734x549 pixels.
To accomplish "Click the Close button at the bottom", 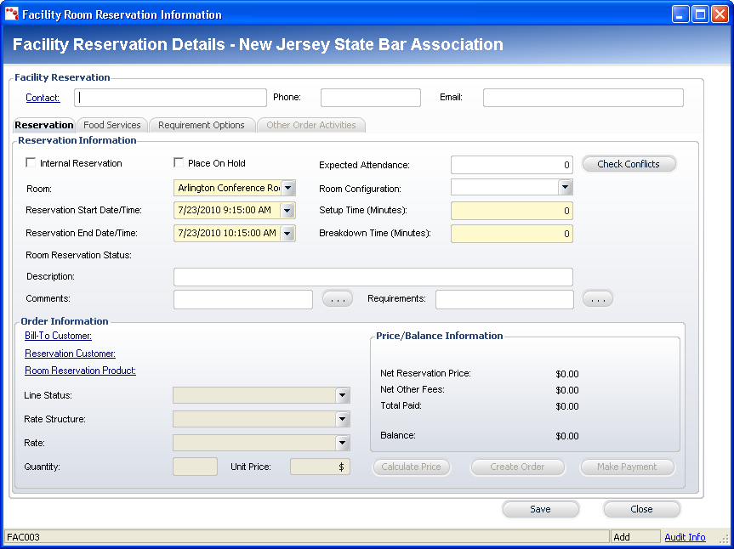I will click(642, 509).
